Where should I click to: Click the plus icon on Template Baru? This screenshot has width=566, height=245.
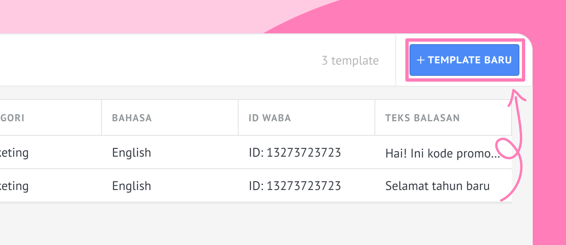pyautogui.click(x=421, y=60)
